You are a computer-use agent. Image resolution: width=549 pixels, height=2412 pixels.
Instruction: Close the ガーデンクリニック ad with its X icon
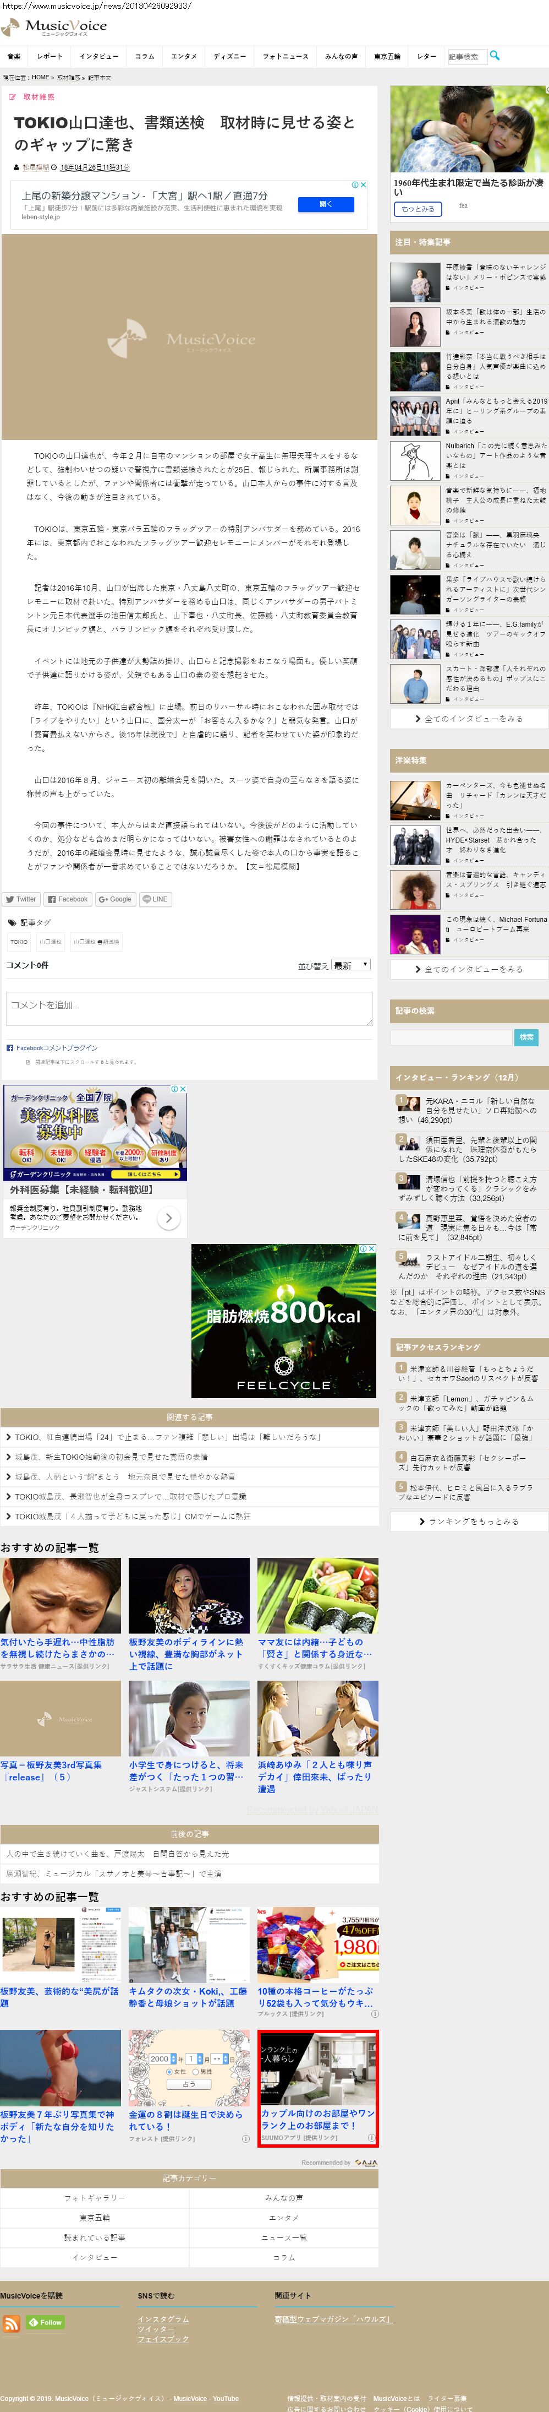(183, 1089)
